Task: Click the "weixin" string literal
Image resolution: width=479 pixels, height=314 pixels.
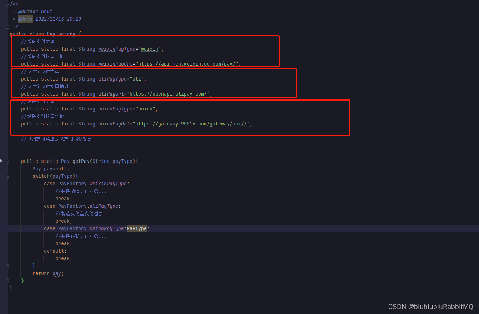Action: point(150,49)
